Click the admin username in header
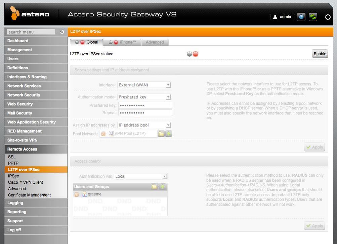The height and width of the screenshot is (244, 337). pyautogui.click(x=285, y=17)
